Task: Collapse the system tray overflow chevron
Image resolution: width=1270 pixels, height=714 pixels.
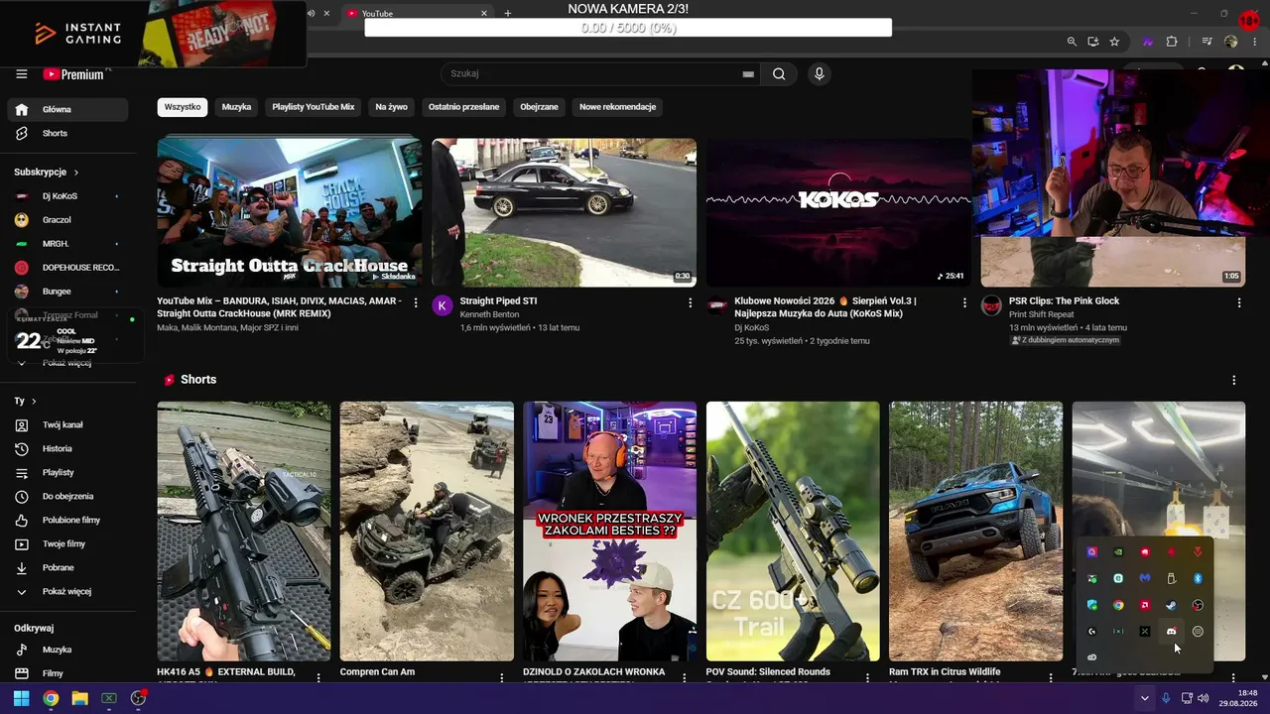Action: (1145, 698)
